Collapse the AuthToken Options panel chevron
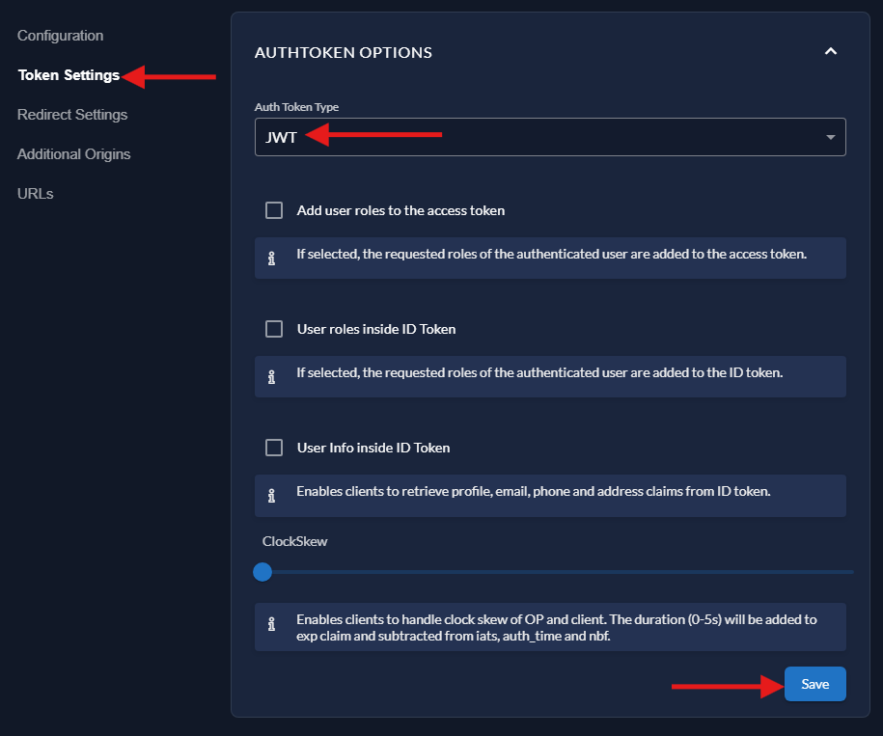The image size is (883, 736). coord(830,52)
